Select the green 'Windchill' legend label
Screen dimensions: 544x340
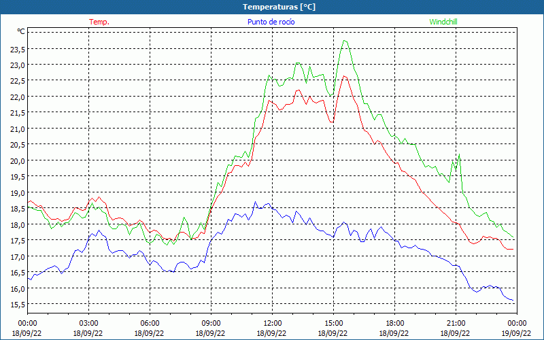click(x=443, y=22)
